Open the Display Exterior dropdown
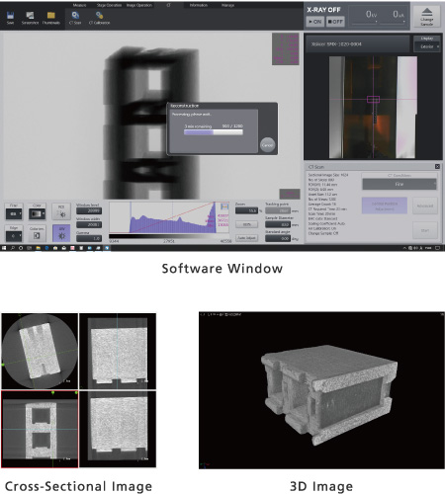 427,46
